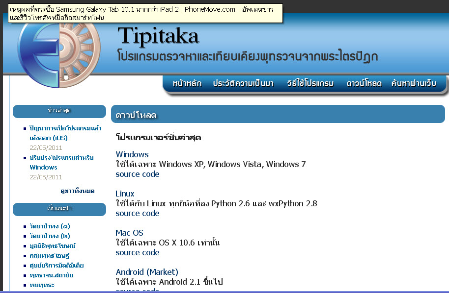This screenshot has height=293, width=449.
Task: Download the Windows version of the program
Action: 132,154
